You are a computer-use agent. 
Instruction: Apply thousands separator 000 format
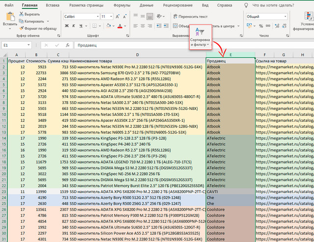click(x=268, y=26)
